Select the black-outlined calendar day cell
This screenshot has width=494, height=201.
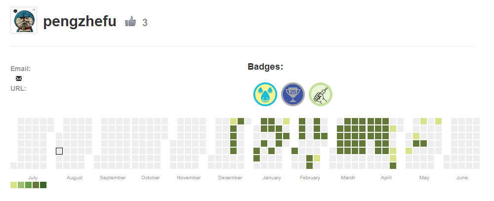[59, 151]
